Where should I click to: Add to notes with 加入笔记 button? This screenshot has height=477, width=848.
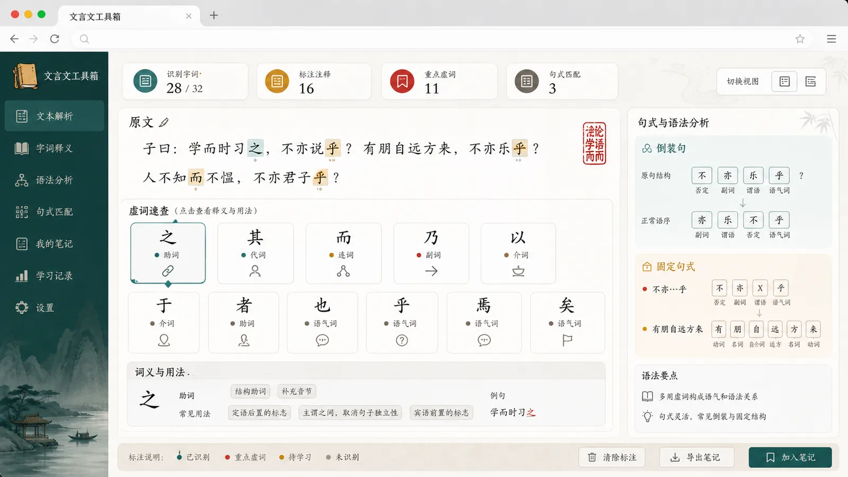pyautogui.click(x=790, y=457)
